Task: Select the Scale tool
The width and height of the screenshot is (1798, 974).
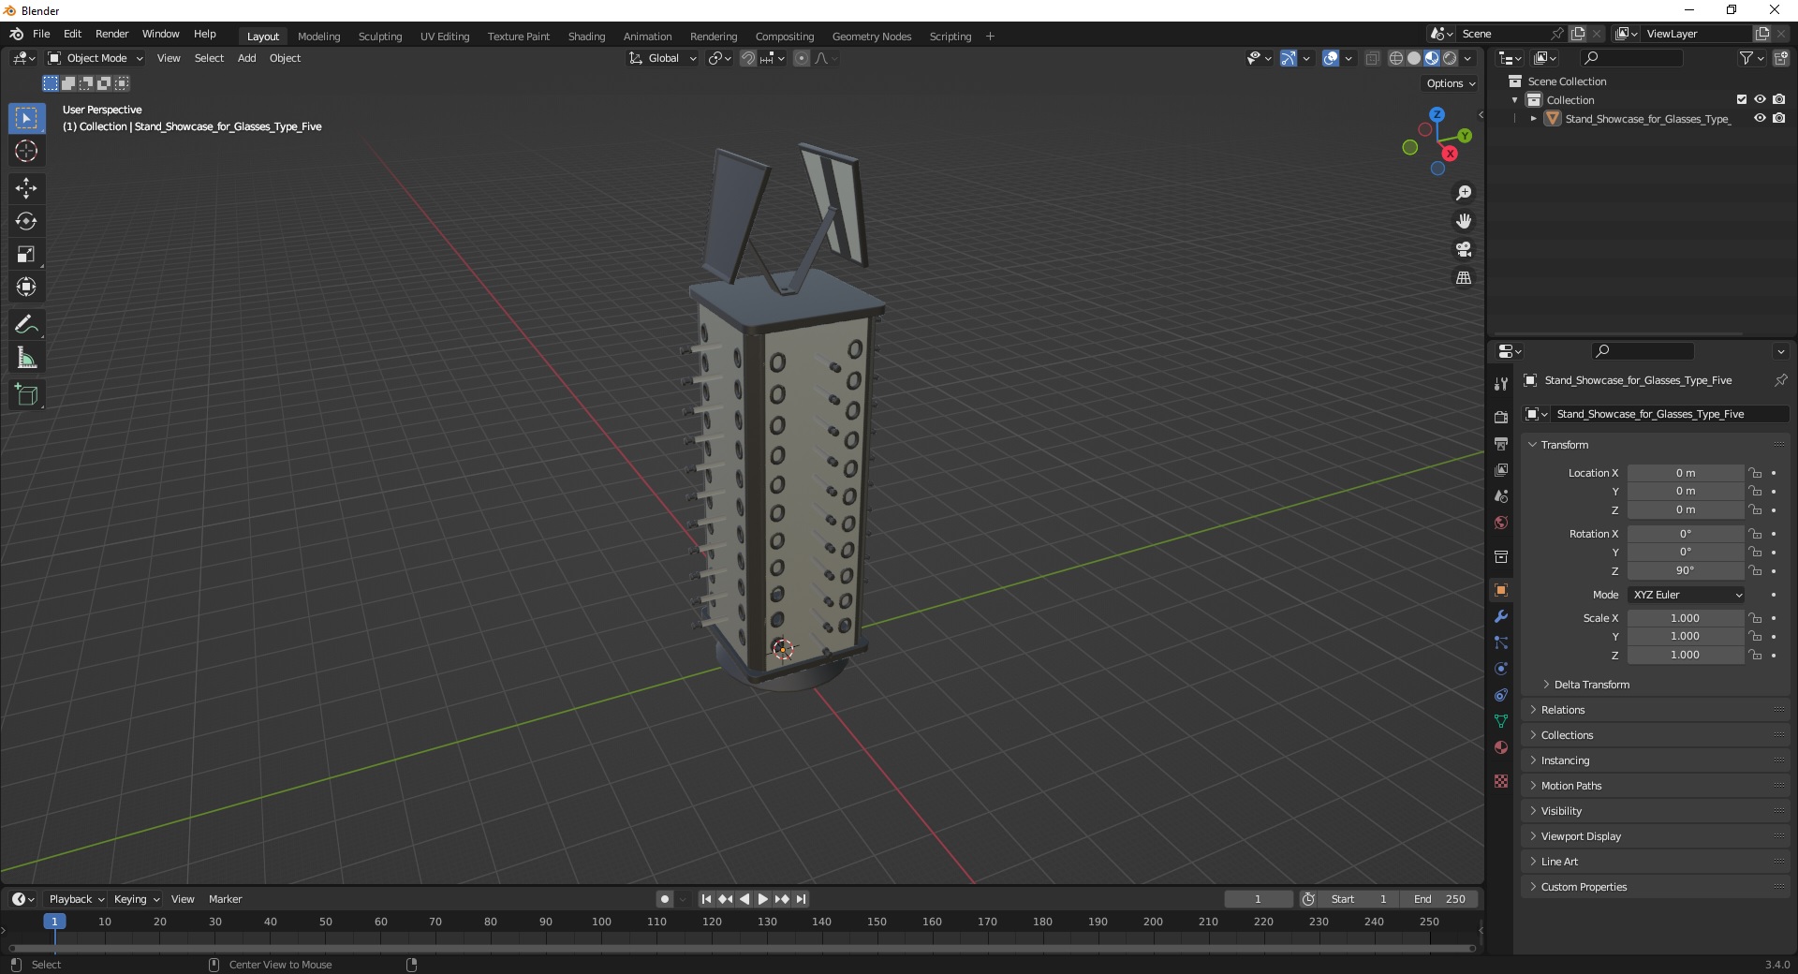Action: click(x=26, y=254)
